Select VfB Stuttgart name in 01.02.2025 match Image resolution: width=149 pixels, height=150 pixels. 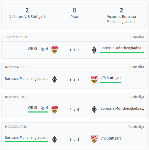click(38, 49)
